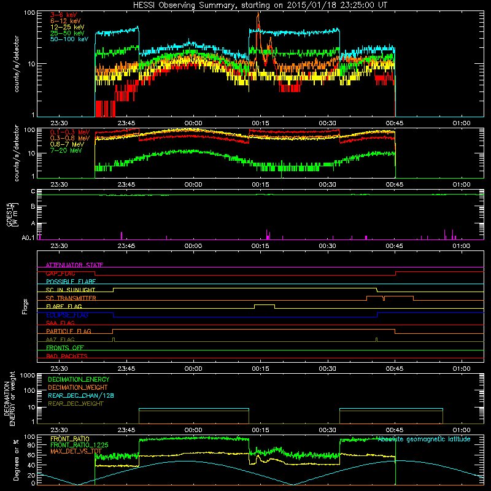The image size is (491, 491).
Task: Click the 23:30 time tick under the decimation panel
Action: pos(59,430)
